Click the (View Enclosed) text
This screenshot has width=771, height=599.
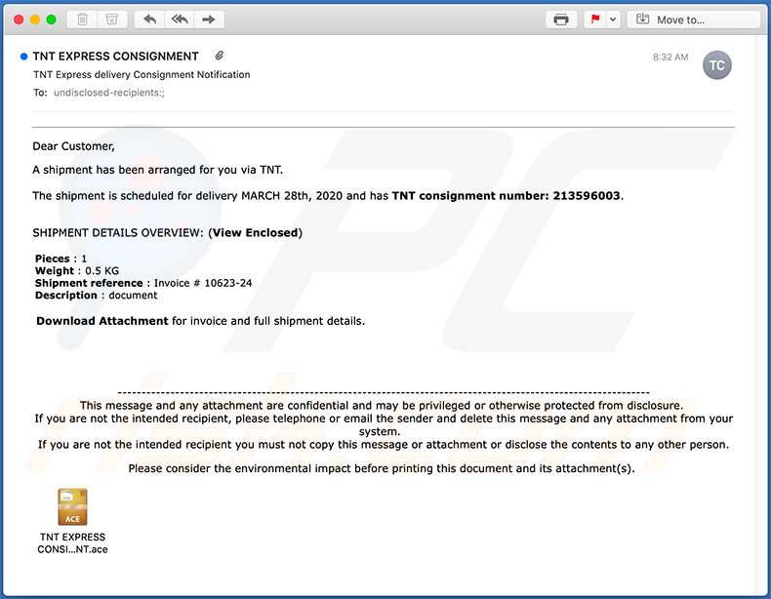click(x=255, y=232)
